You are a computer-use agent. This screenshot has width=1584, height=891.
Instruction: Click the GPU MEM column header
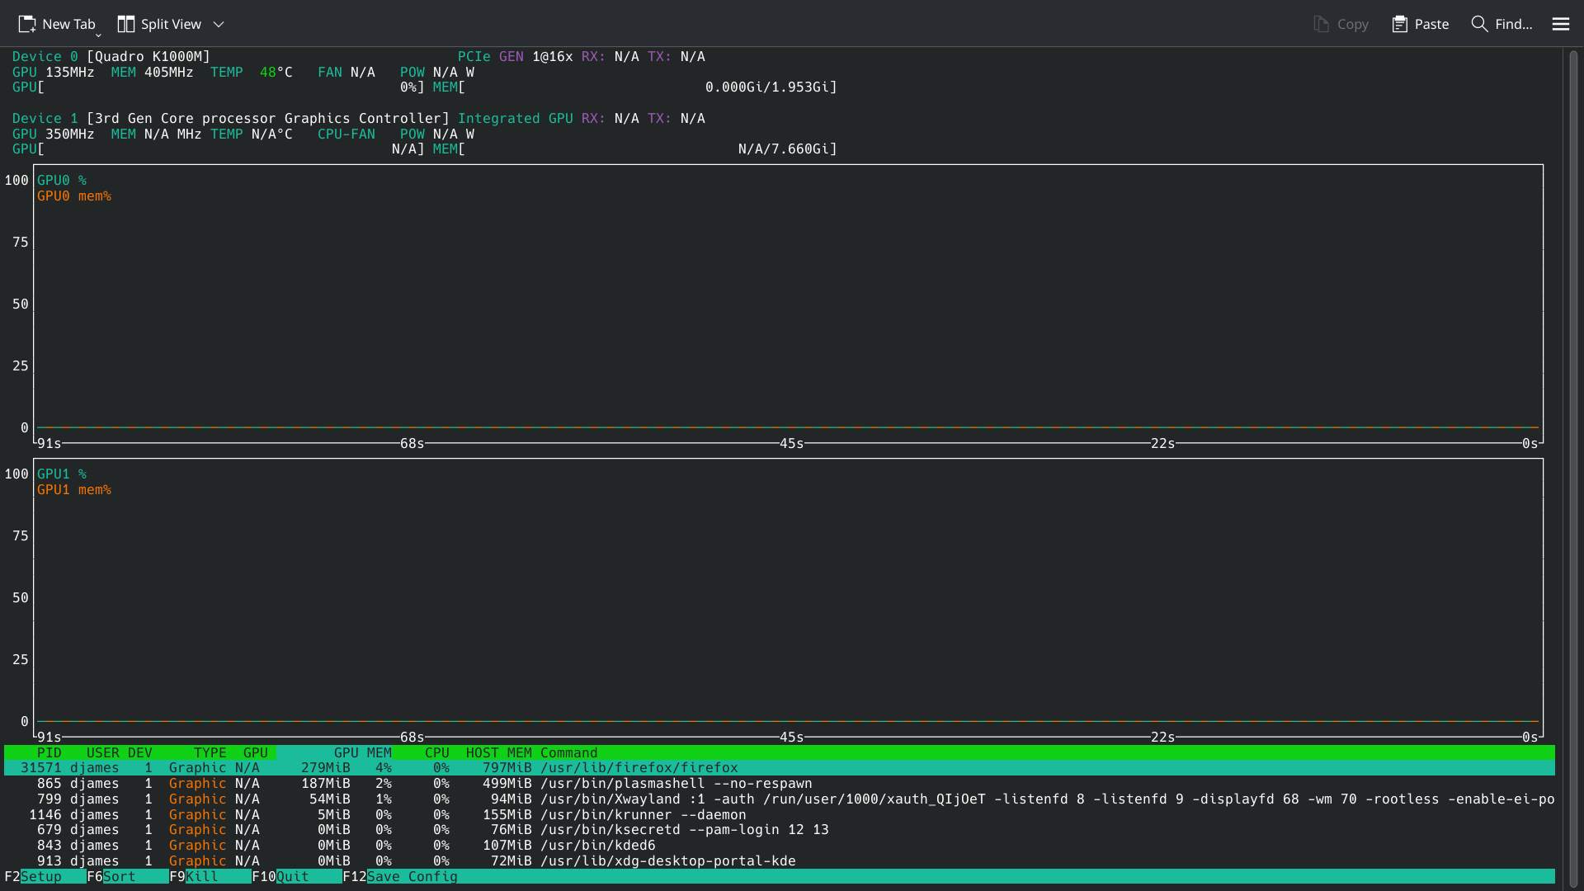[362, 752]
